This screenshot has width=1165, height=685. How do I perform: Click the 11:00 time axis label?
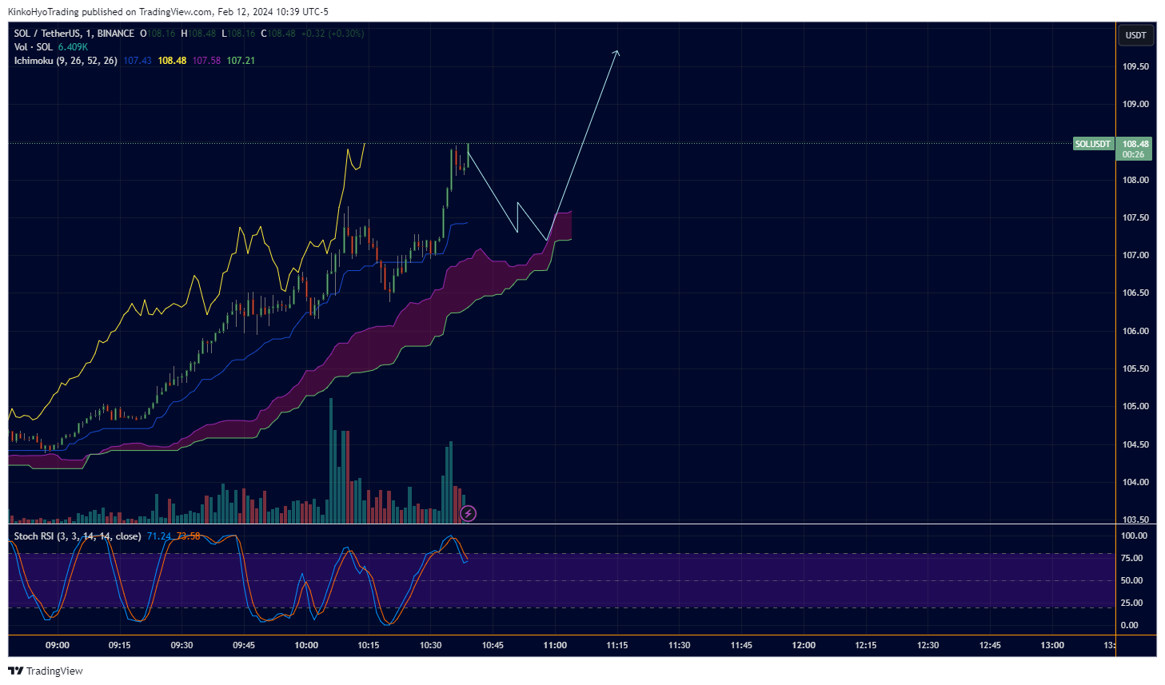555,645
